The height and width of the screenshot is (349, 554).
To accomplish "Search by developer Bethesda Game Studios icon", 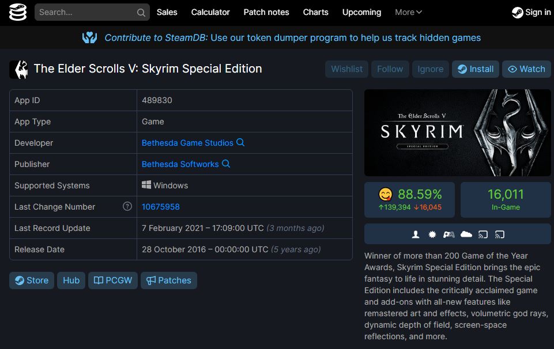I will click(x=240, y=142).
